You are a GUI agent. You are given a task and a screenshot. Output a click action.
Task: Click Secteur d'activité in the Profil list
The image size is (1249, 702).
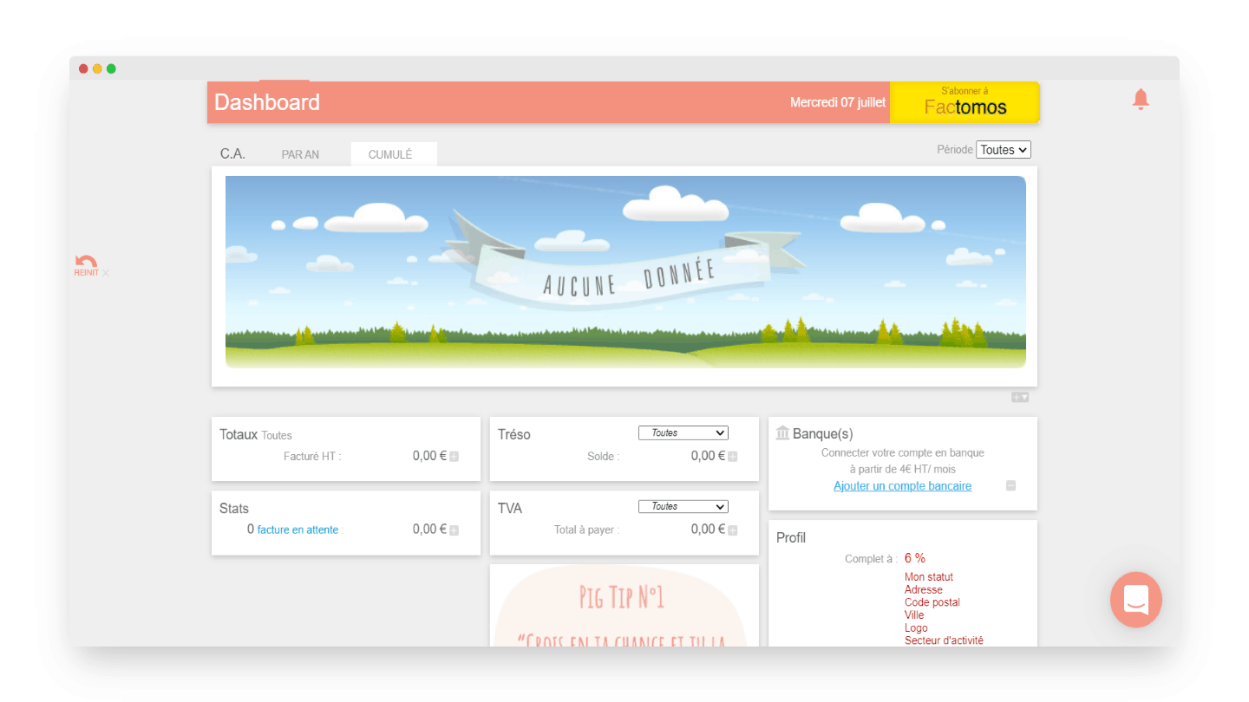944,640
